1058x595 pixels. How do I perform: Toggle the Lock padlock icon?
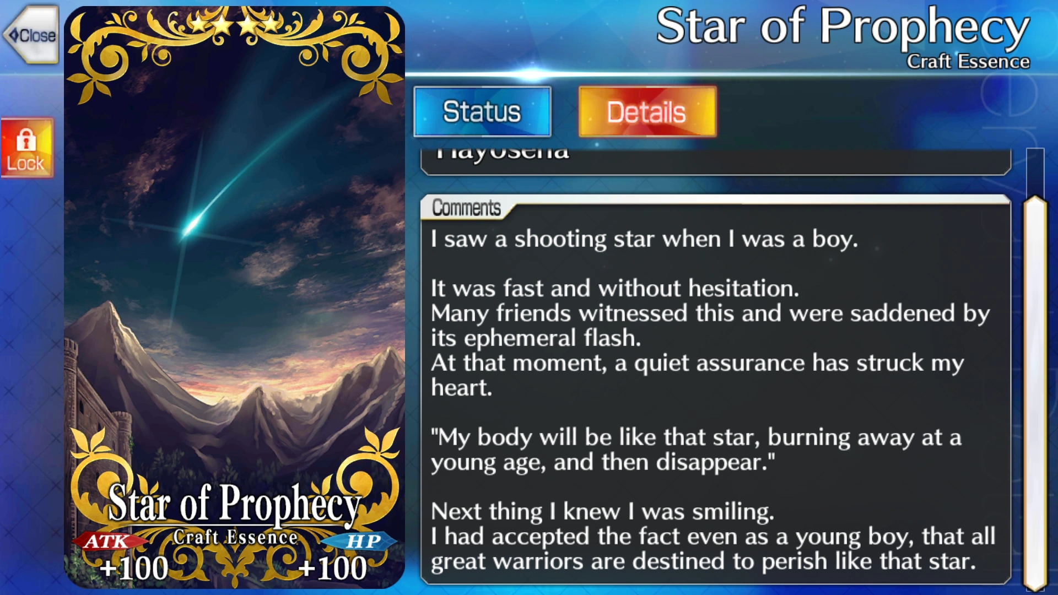[x=26, y=148]
